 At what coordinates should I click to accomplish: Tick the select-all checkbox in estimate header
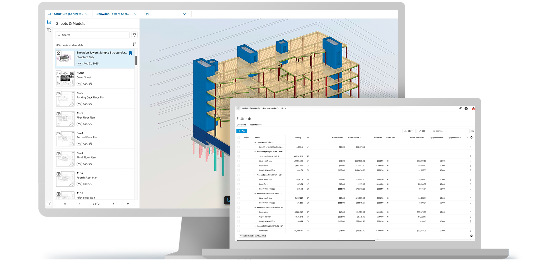pos(239,137)
